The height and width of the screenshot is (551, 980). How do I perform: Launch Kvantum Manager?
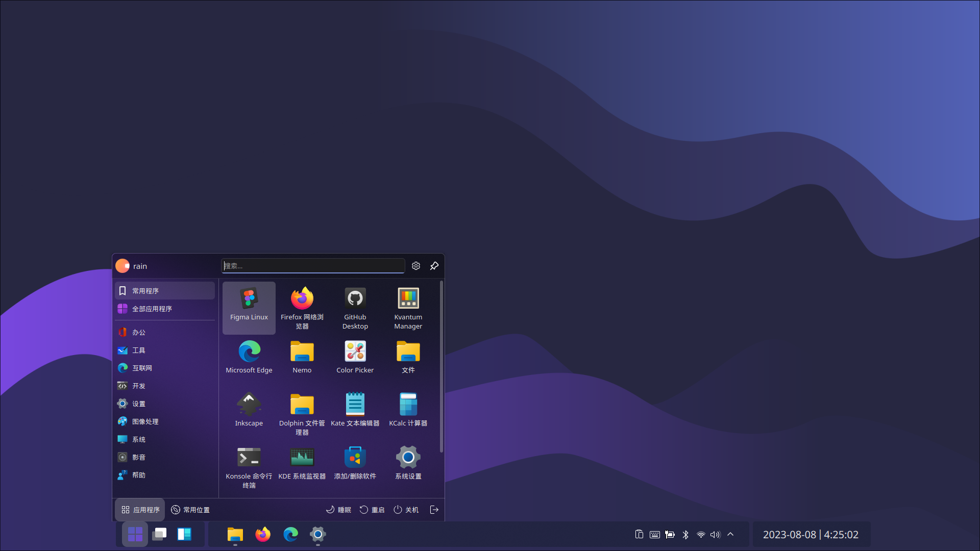(408, 308)
